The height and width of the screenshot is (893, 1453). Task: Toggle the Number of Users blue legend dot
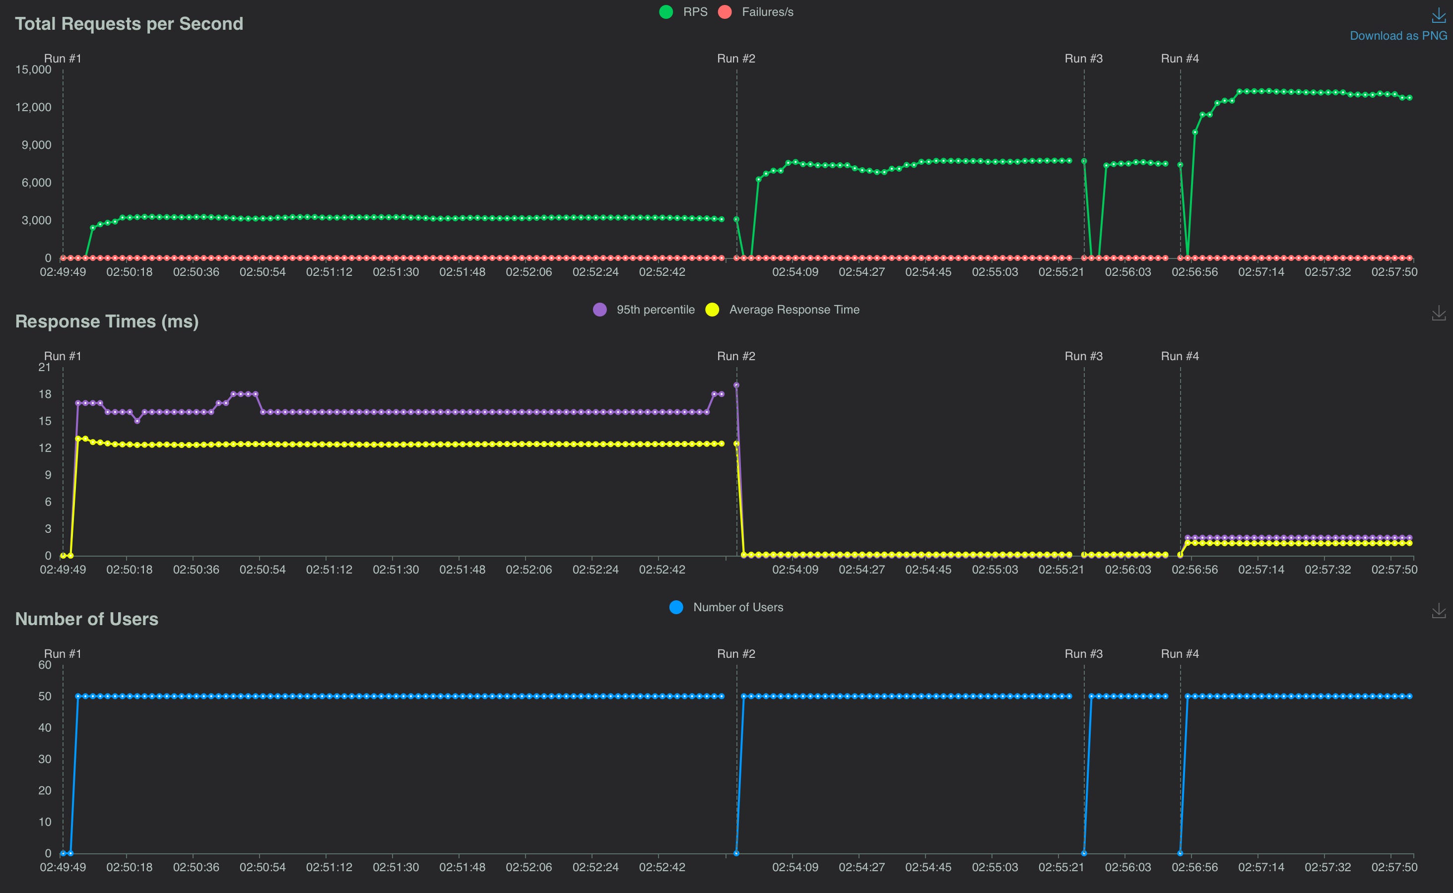tap(676, 607)
